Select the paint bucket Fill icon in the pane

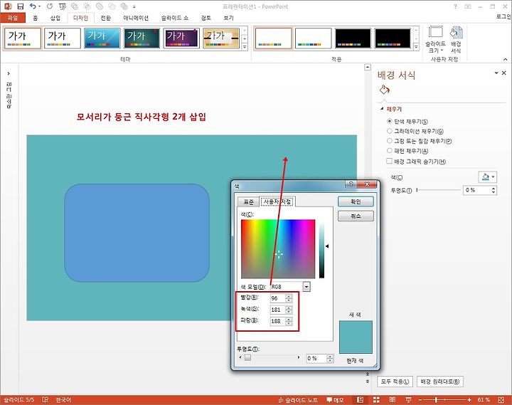[x=384, y=90]
